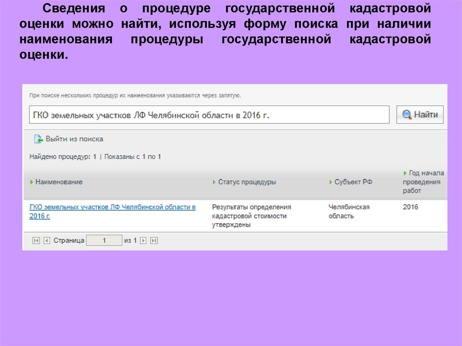Click green arrow beside Статус процедуры
Screen dimensions: 462x346
214,182
